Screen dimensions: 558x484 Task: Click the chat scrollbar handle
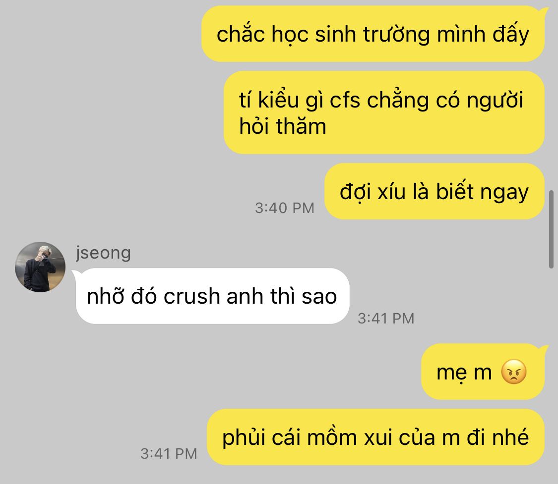tap(551, 229)
